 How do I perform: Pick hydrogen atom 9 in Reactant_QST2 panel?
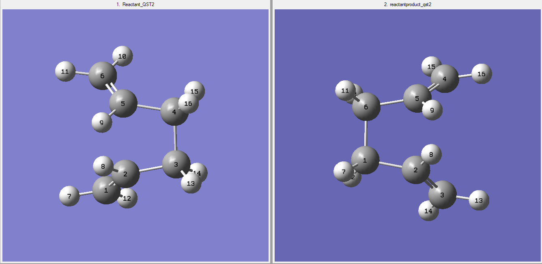click(101, 122)
